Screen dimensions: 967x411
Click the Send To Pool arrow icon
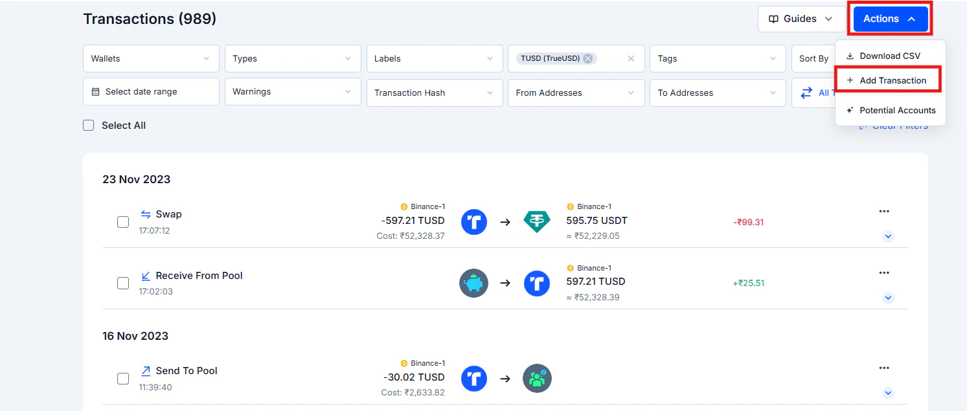tap(146, 371)
